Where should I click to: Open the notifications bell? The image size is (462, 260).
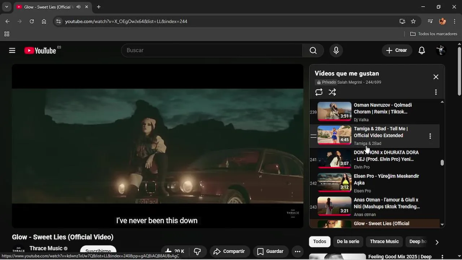422,51
